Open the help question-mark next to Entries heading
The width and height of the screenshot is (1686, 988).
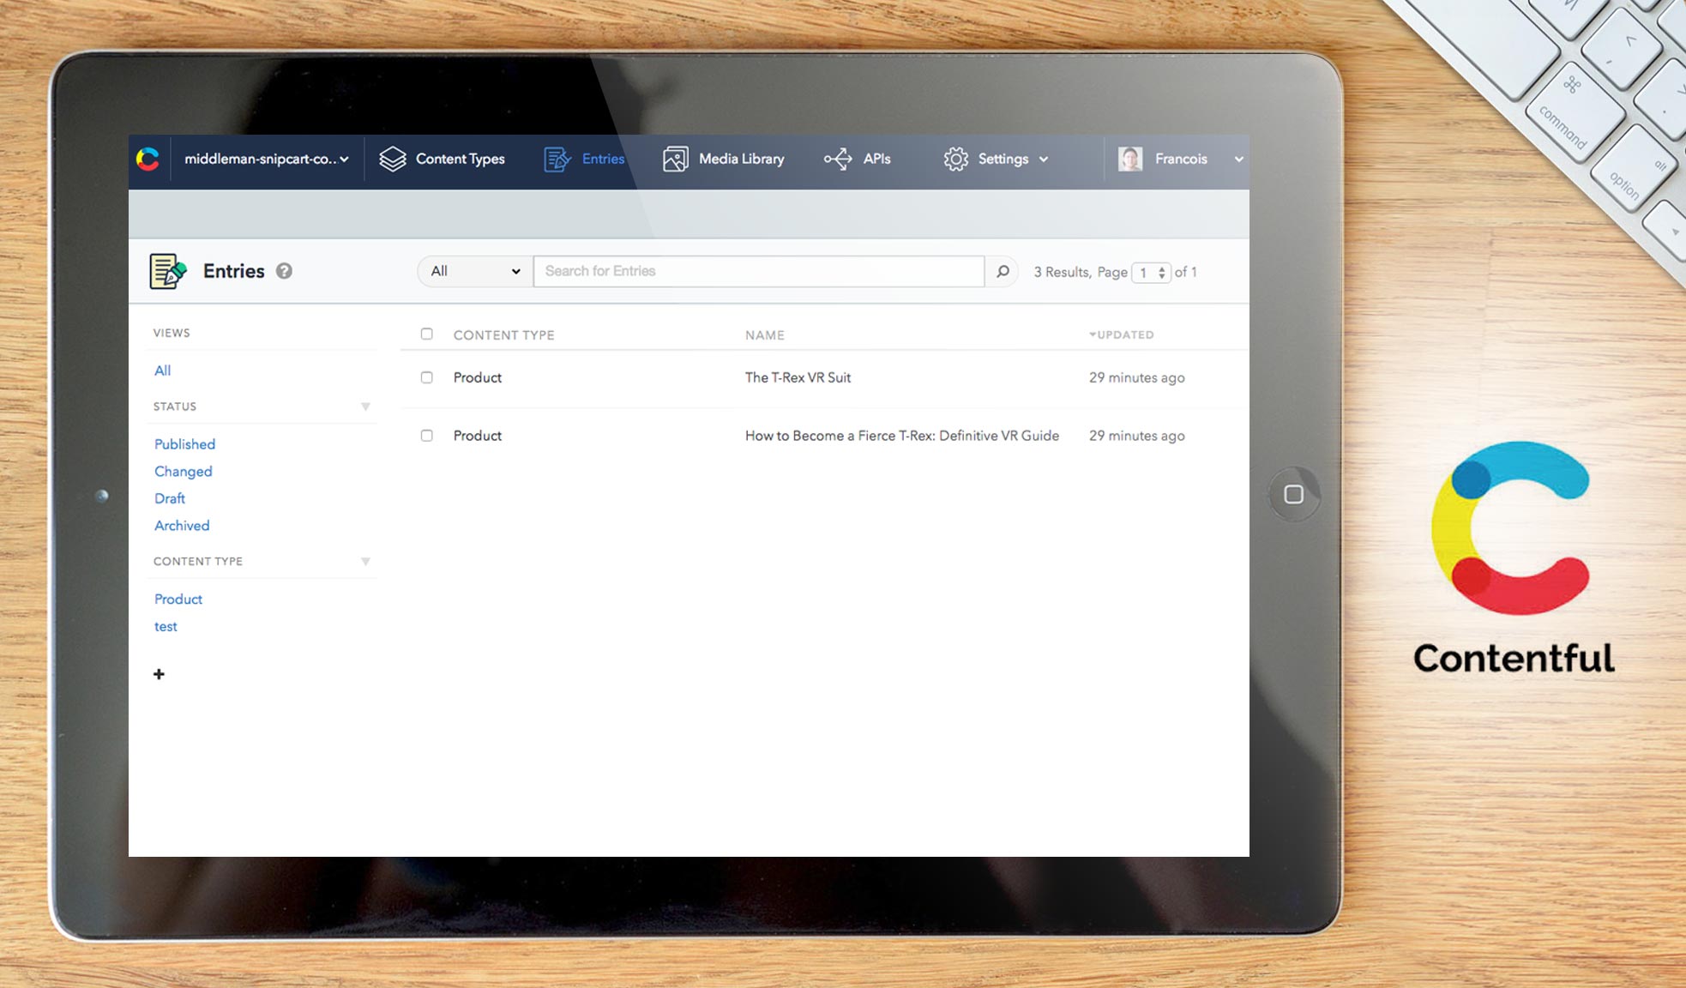point(284,270)
